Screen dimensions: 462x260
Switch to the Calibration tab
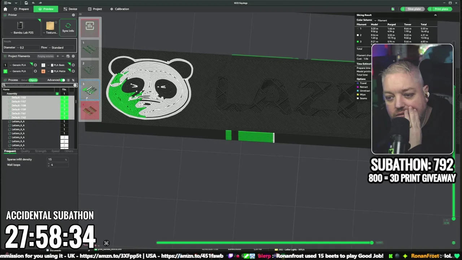coord(119,9)
